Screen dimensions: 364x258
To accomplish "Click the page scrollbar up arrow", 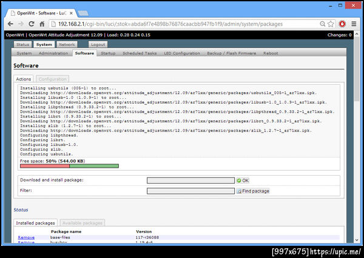I will 357,34.
